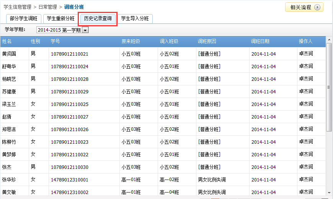The height and width of the screenshot is (199, 333).
Task: Select student name 苏健康
Action: 9,91
